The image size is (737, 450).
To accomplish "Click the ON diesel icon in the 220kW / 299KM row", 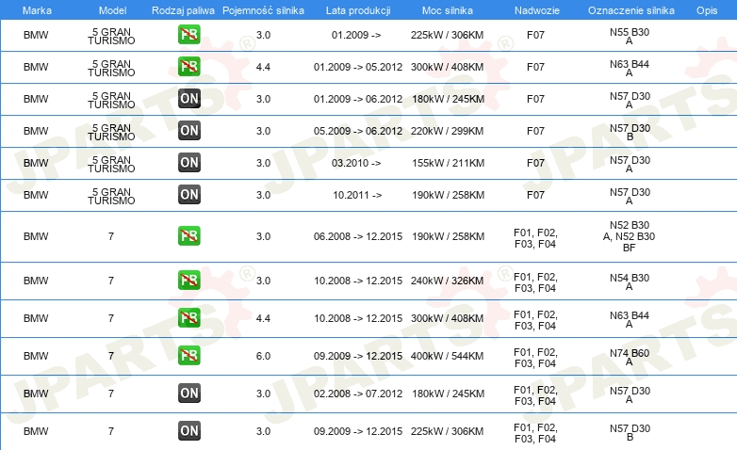I will (188, 131).
